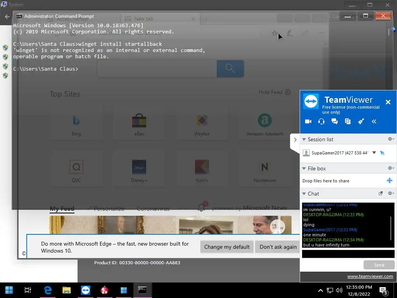Close the Edge New tab
The width and height of the screenshot is (397, 298).
193,19
